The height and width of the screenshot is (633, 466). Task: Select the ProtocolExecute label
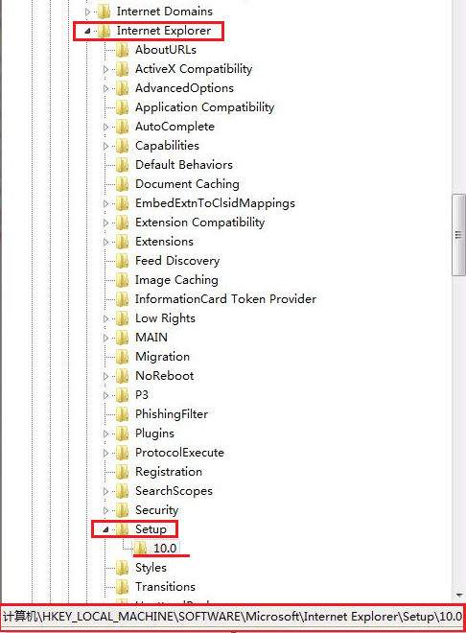[x=179, y=453]
